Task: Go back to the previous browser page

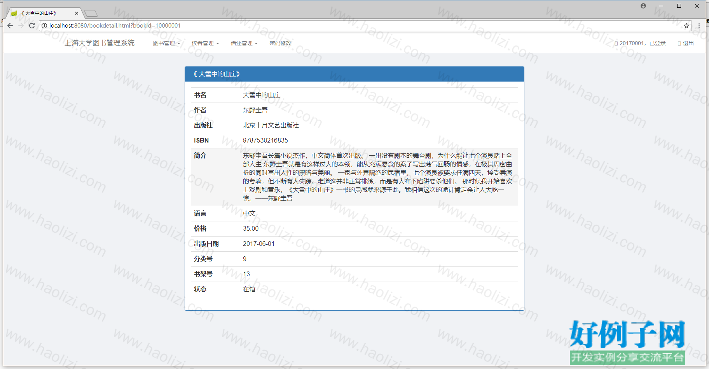Action: tap(10, 26)
